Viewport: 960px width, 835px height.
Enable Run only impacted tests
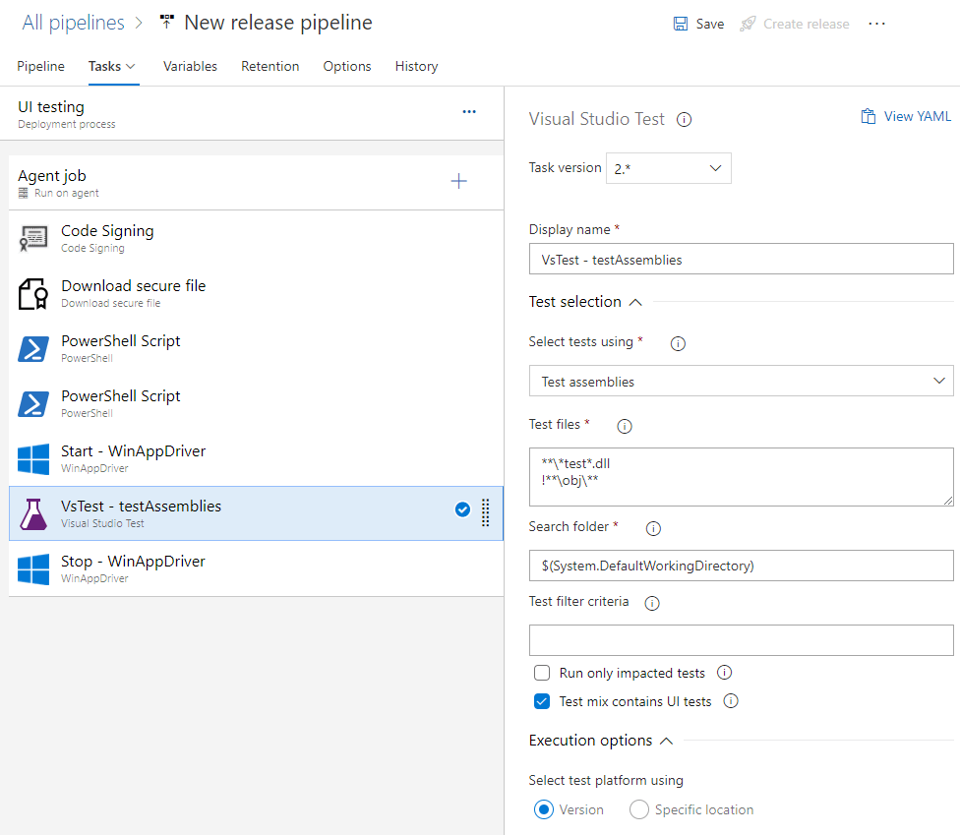pyautogui.click(x=542, y=674)
